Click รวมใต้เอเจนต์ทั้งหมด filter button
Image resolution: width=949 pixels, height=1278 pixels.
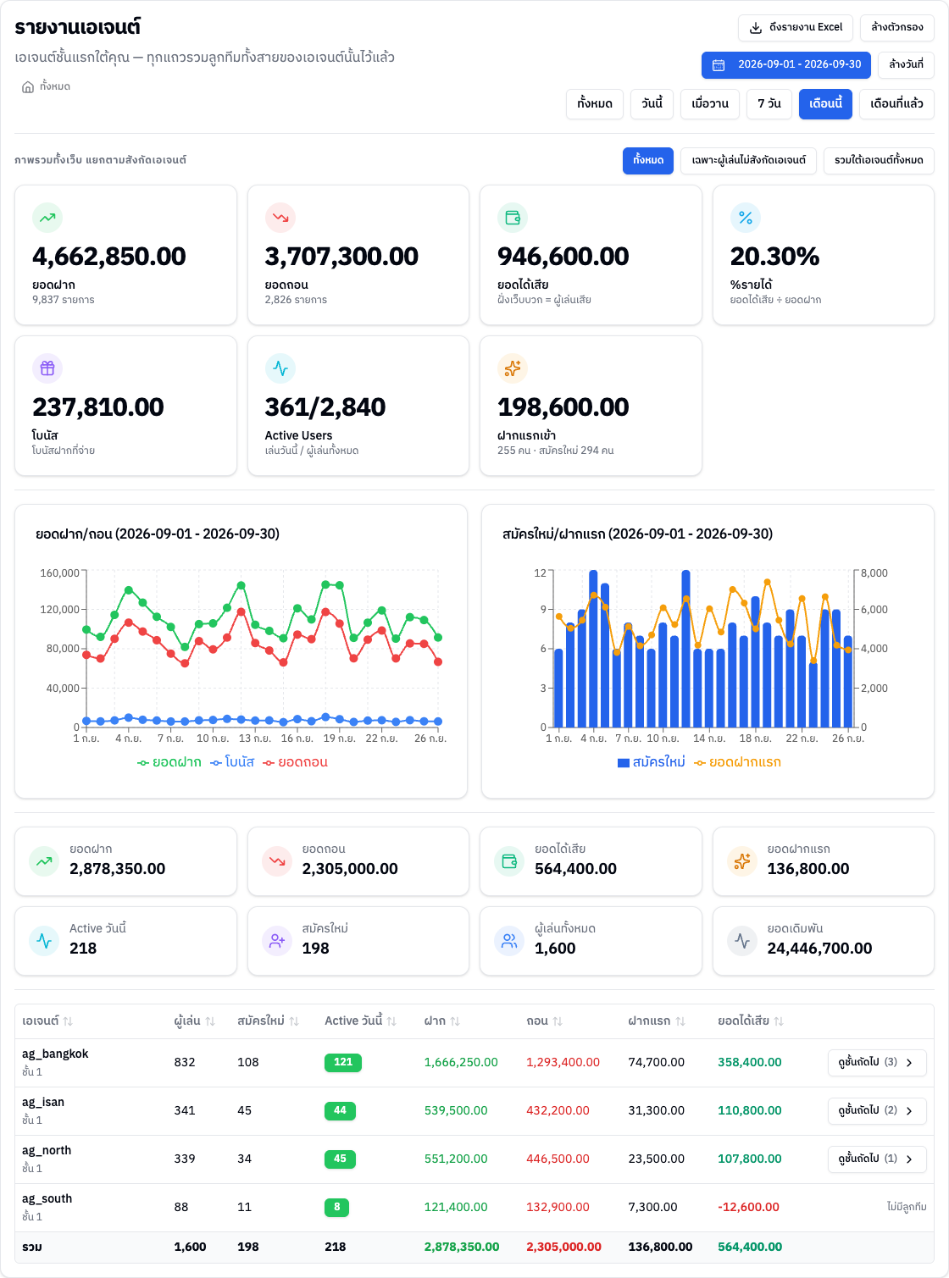click(880, 161)
